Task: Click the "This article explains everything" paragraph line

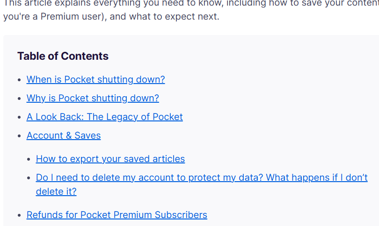Action: coord(191,3)
